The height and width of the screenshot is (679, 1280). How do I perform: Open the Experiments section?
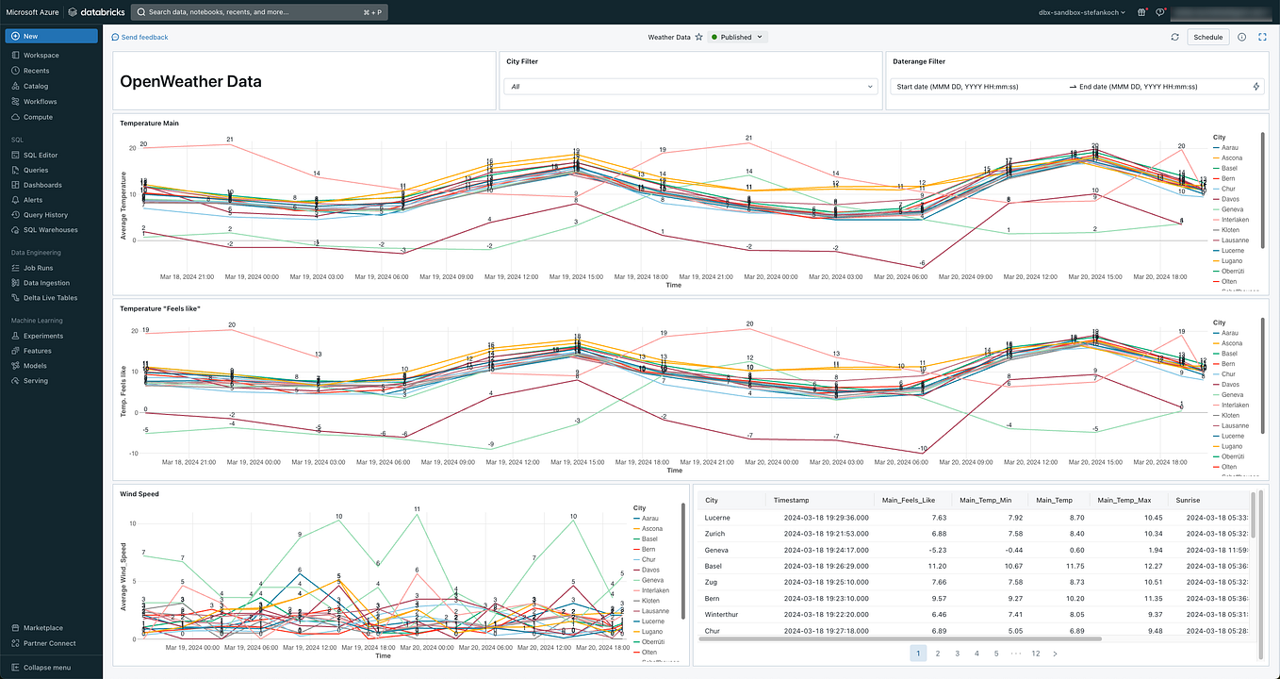pyautogui.click(x=41, y=335)
